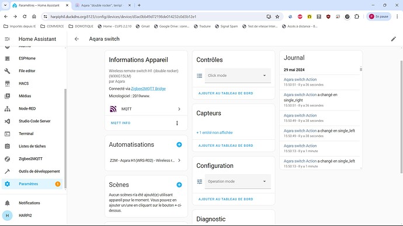Open Listes de tâches in sidebar
403x226 pixels.
click(x=33, y=146)
